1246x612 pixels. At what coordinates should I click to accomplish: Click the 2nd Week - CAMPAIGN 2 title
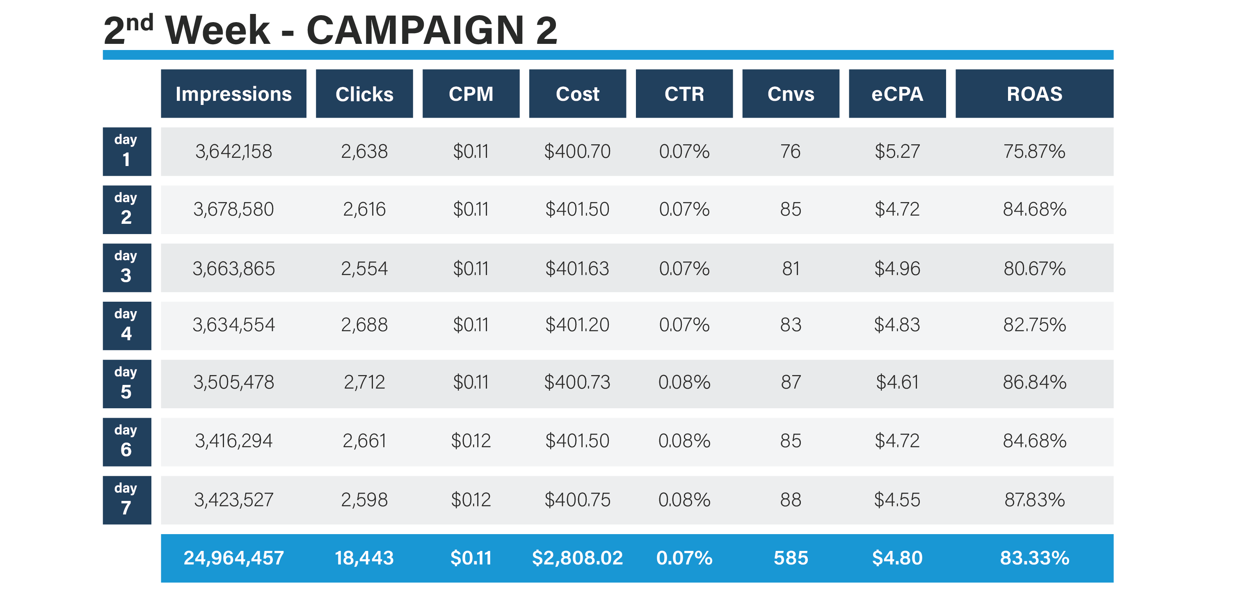[x=330, y=30]
